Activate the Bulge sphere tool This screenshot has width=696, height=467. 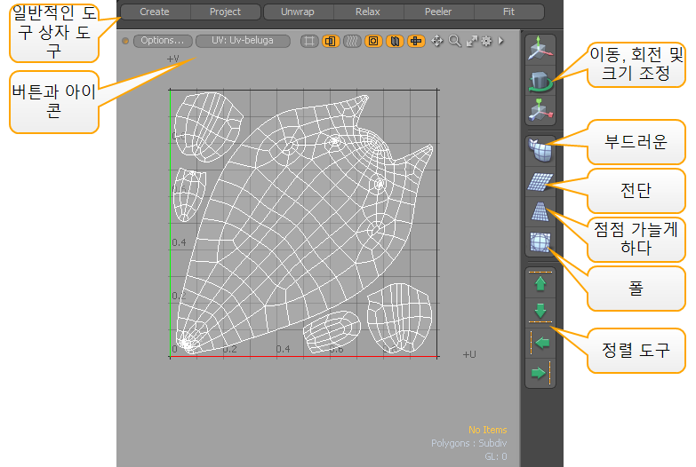540,242
